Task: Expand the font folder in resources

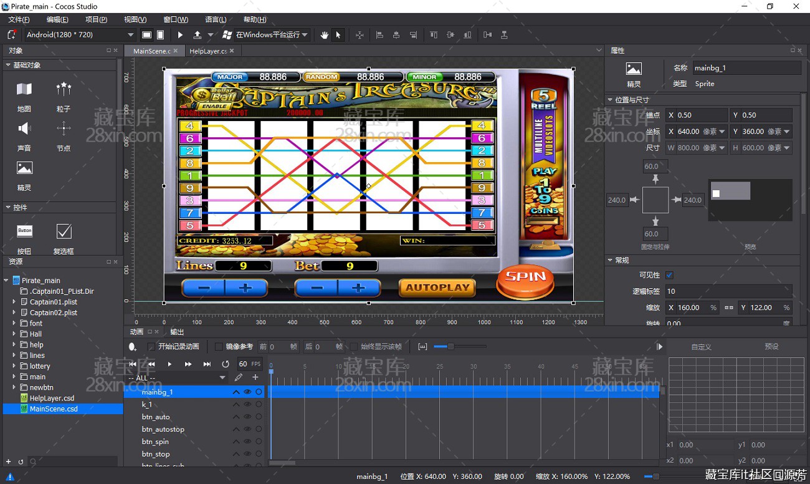Action: click(14, 323)
